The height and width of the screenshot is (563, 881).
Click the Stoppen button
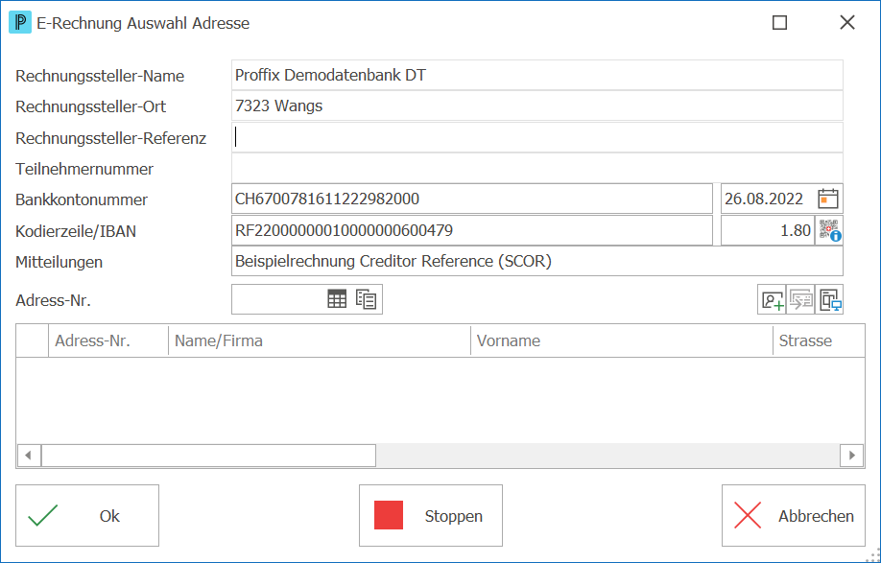[431, 516]
